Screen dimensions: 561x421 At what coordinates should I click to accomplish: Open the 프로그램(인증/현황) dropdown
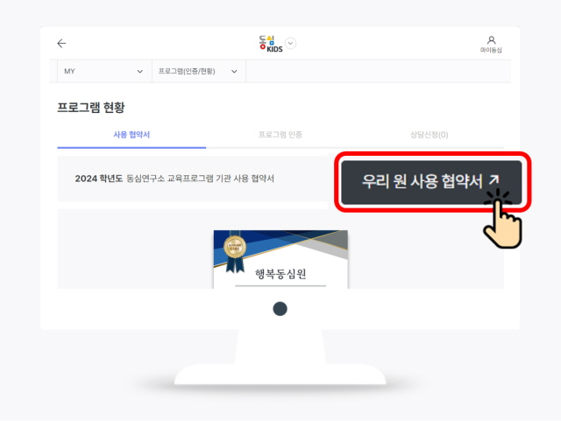[199, 71]
